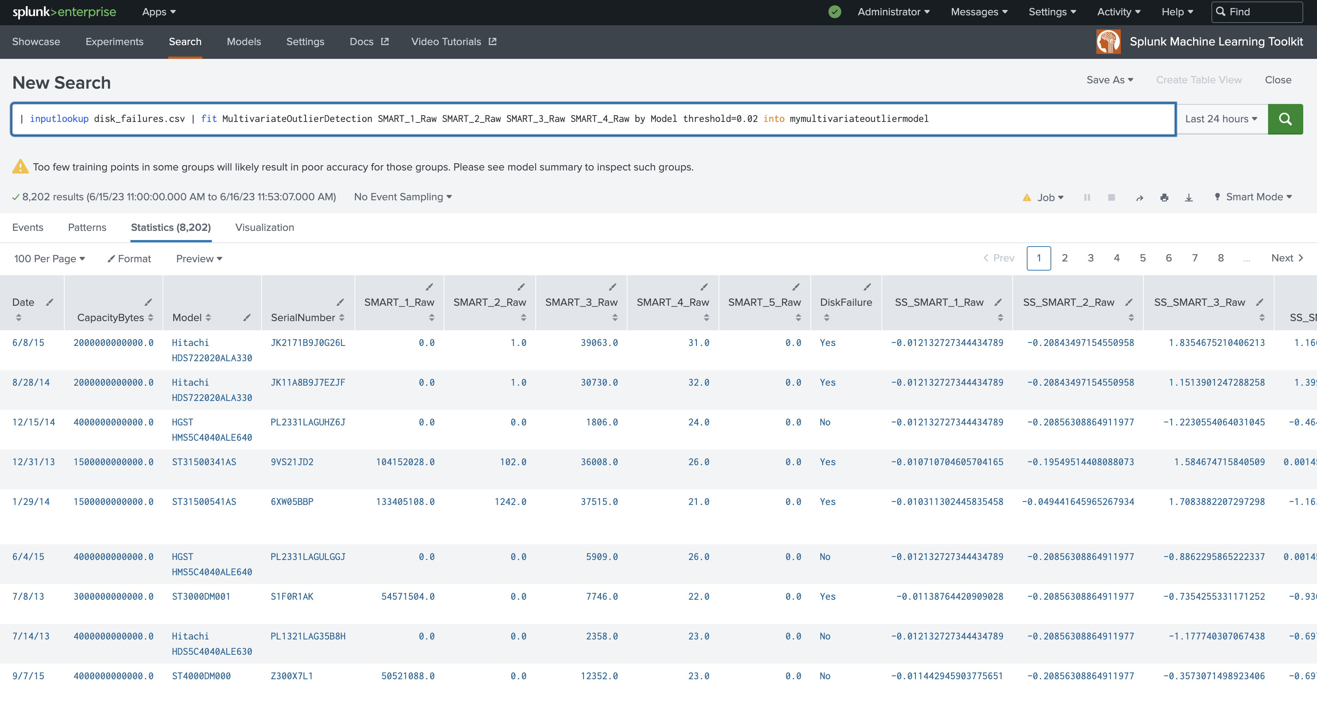
Task: Stop the search job
Action: (1112, 197)
